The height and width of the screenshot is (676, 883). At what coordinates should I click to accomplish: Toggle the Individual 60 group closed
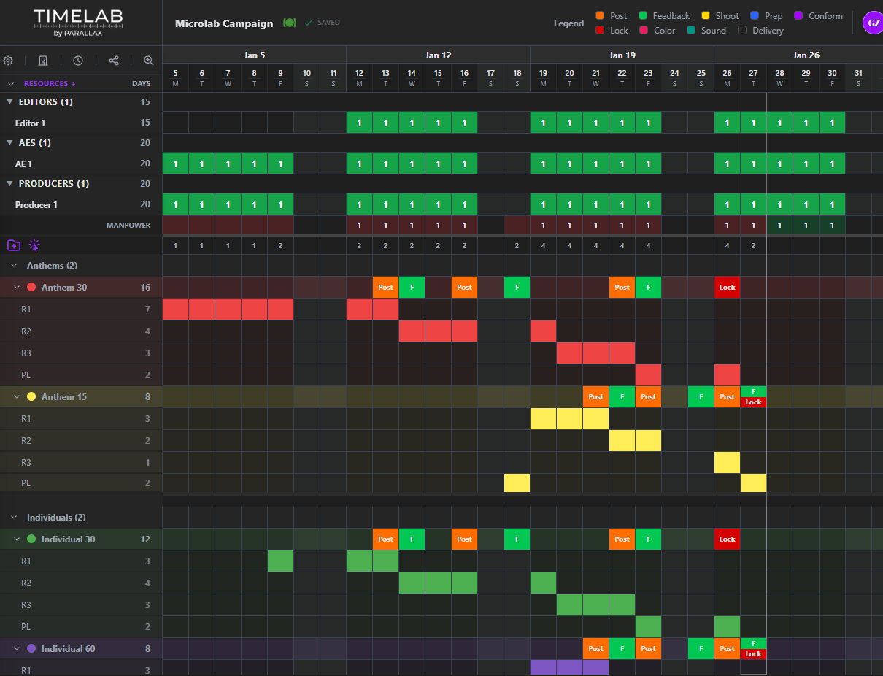pyautogui.click(x=16, y=648)
